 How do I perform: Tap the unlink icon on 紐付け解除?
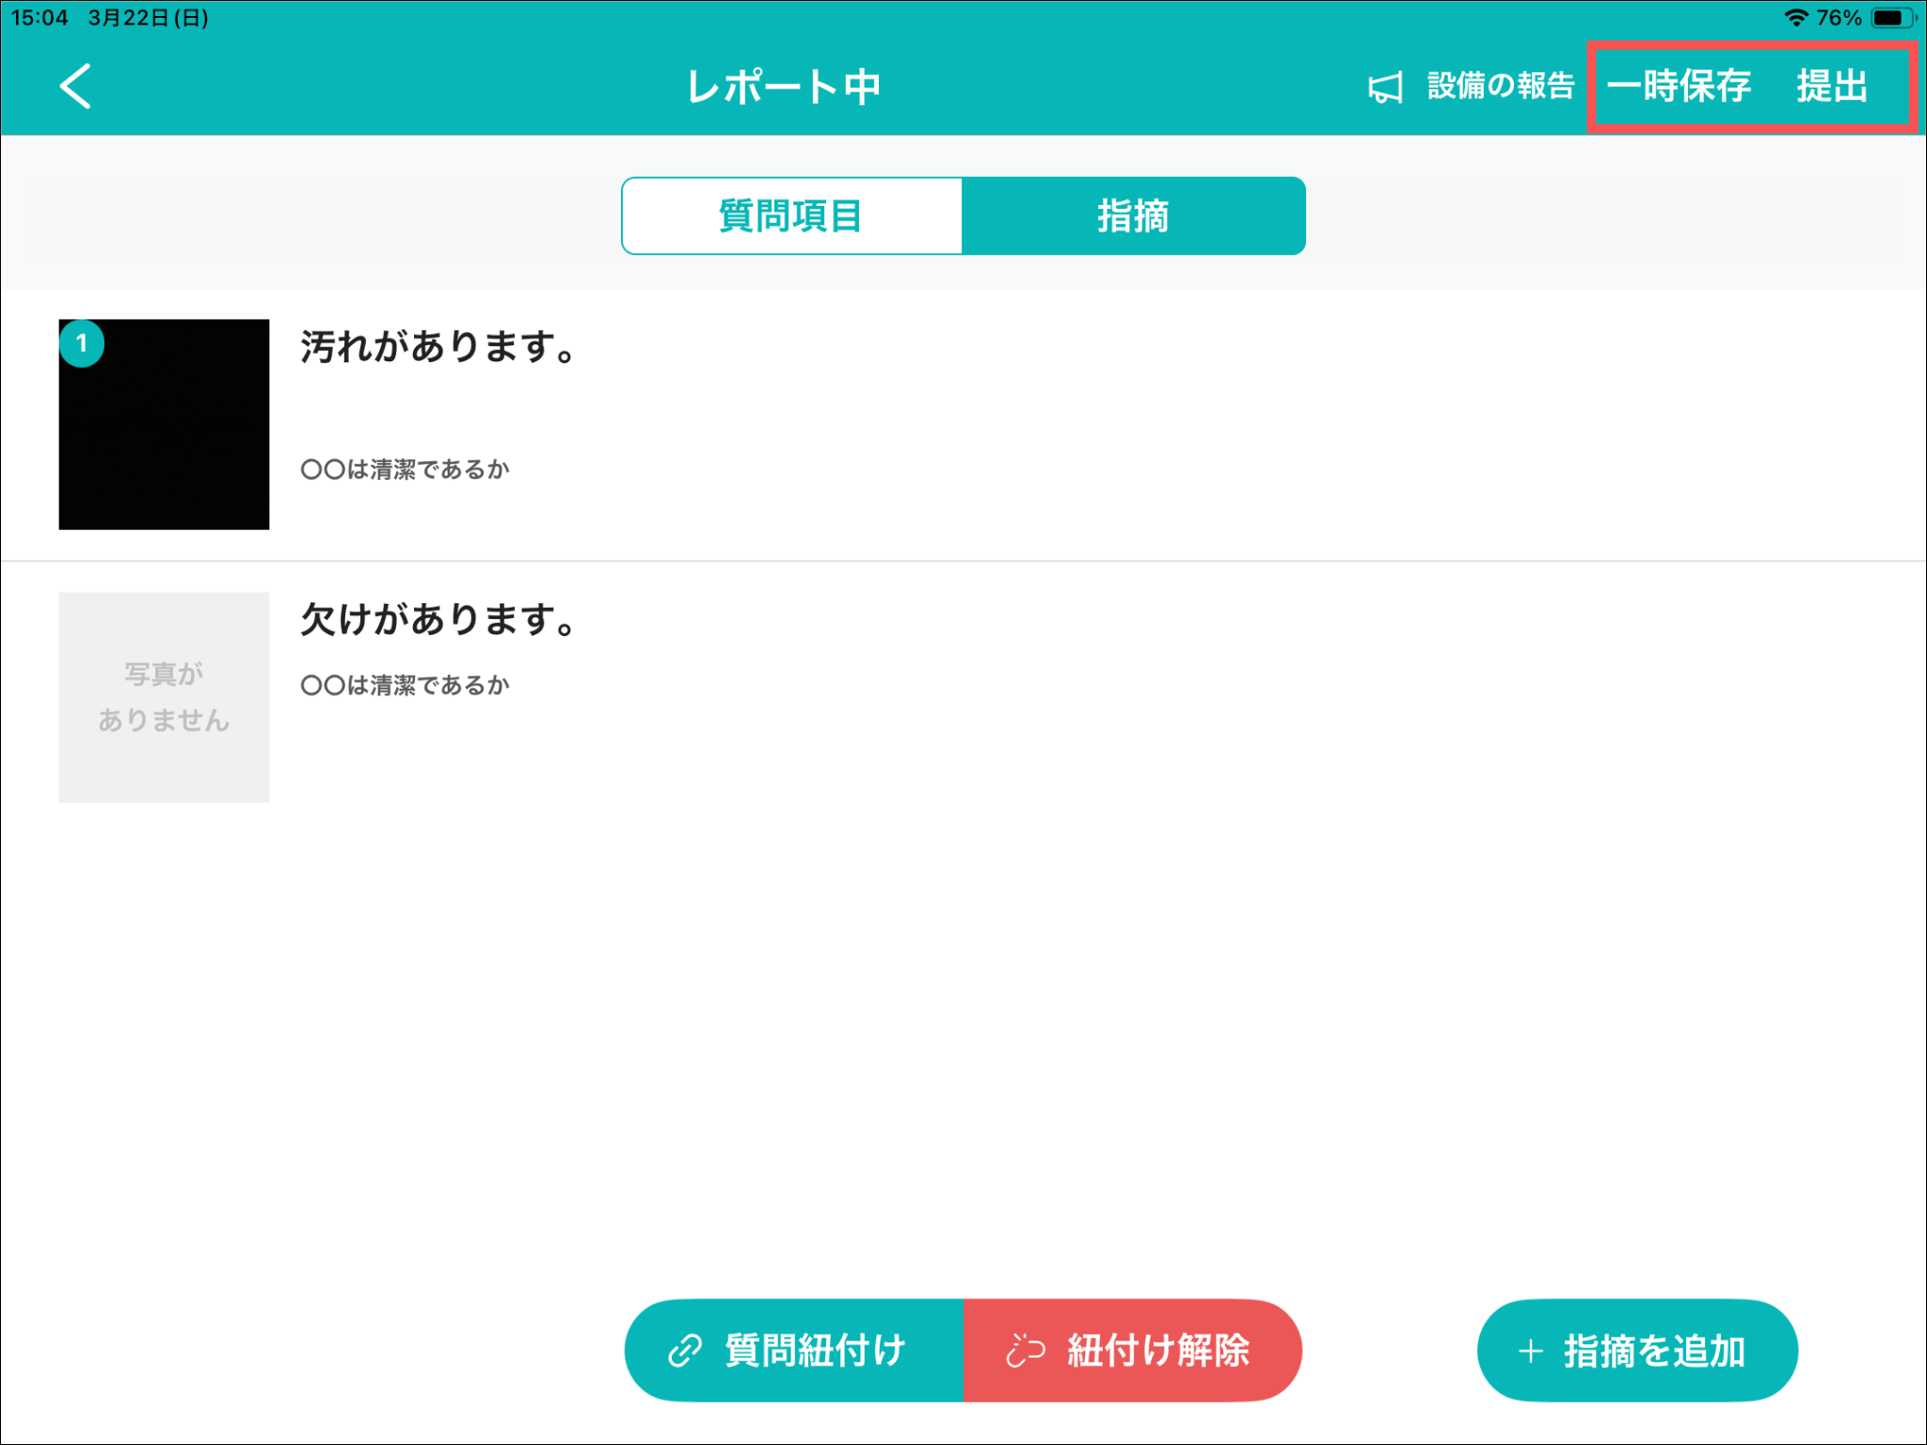point(1026,1351)
